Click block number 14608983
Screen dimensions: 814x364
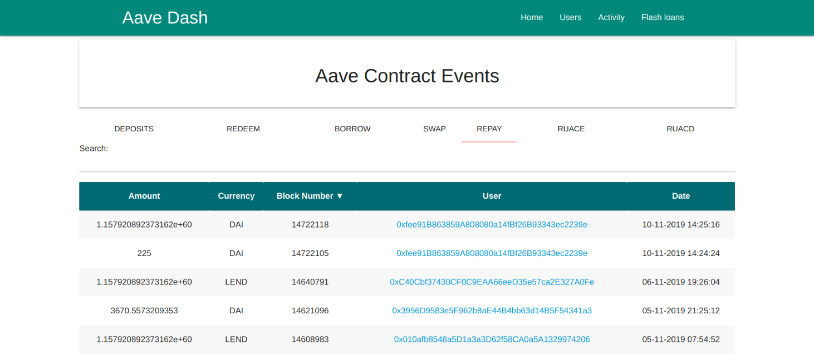pyautogui.click(x=310, y=340)
